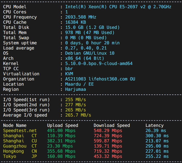Click the I/O Speed 2nd run value 277 MB/s
The width and height of the screenshot is (182, 163).
coord(75,105)
